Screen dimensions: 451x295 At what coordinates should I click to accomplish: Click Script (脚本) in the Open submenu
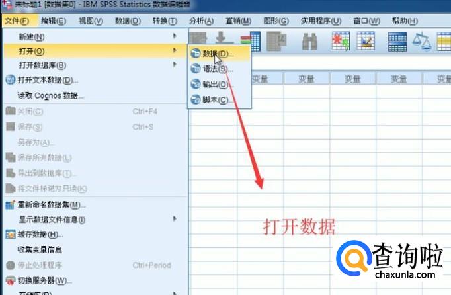[220, 100]
